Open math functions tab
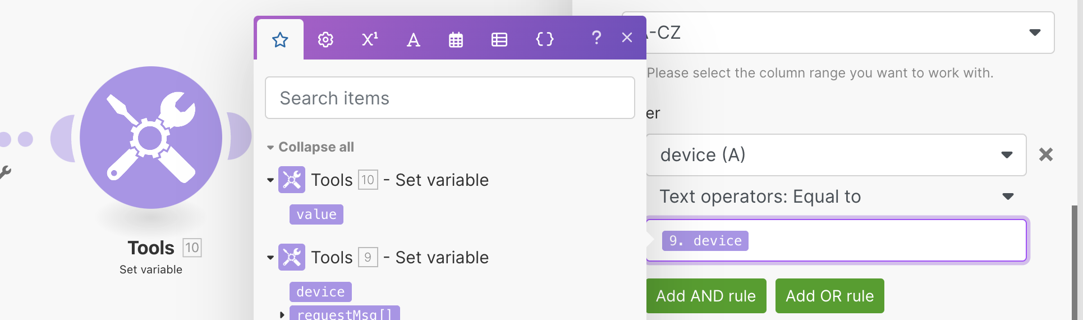 [x=370, y=39]
